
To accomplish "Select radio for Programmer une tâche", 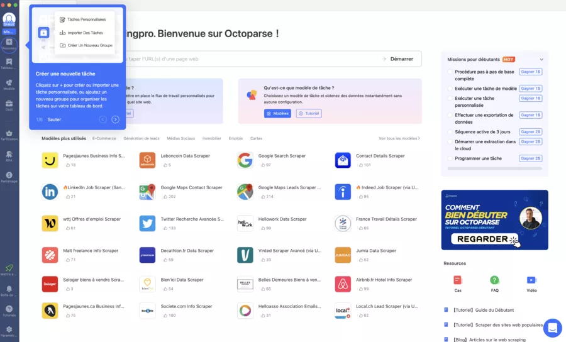I will point(450,158).
